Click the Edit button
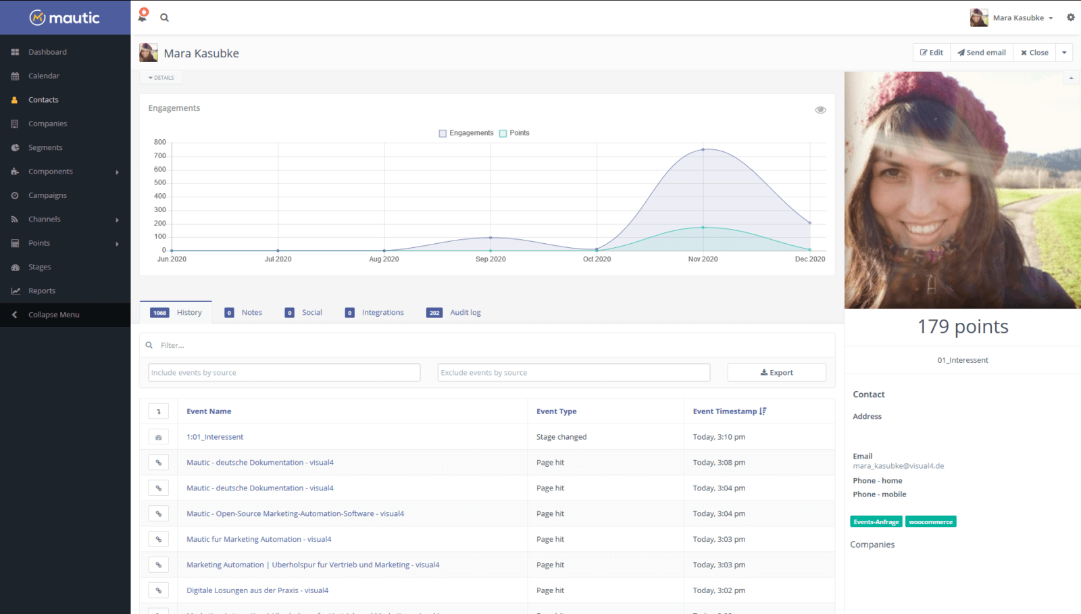Screen dimensions: 1081x614 [x=932, y=53]
